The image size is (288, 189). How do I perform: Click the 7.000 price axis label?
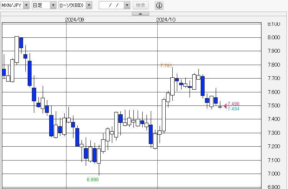(274, 174)
